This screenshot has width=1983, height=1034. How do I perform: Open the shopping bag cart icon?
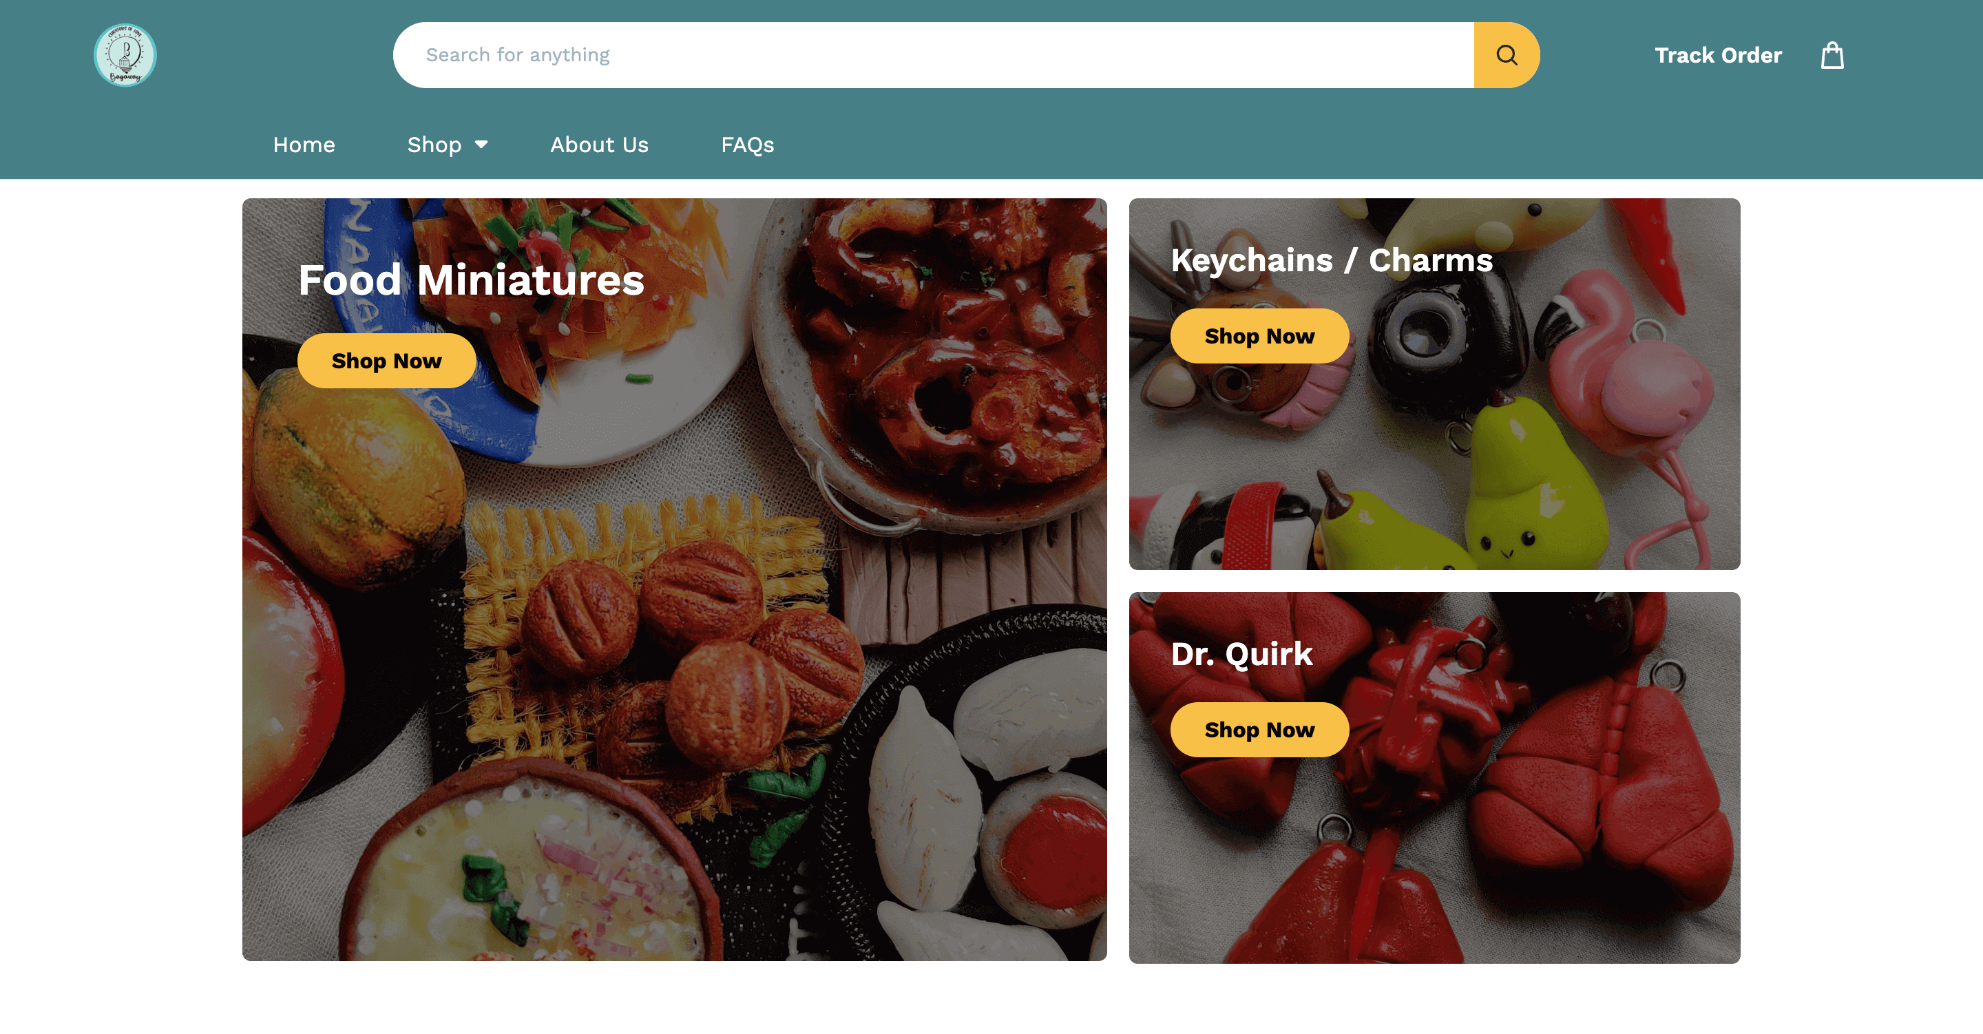[1832, 56]
